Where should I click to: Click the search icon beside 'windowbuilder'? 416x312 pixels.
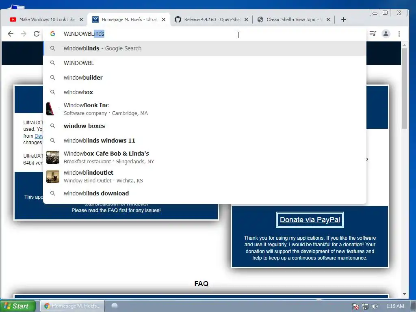point(53,78)
